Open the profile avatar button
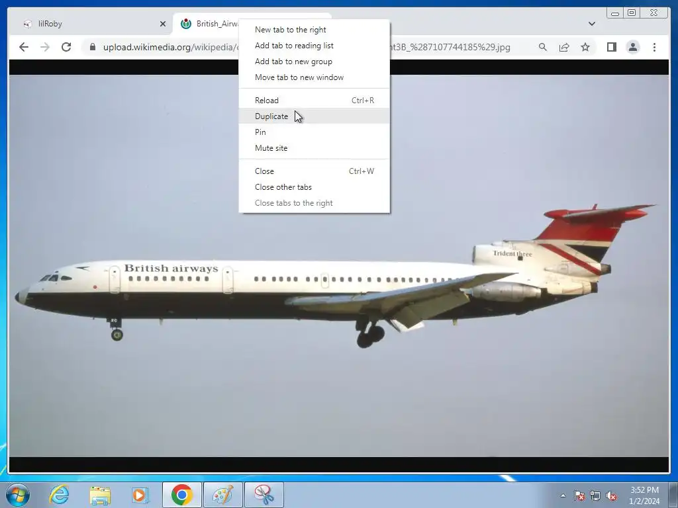Image resolution: width=678 pixels, height=508 pixels. pos(632,47)
